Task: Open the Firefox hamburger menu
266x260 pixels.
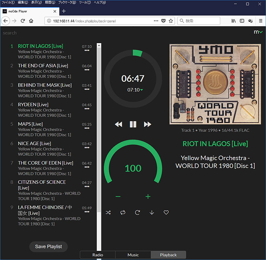Action: (261, 21)
